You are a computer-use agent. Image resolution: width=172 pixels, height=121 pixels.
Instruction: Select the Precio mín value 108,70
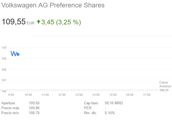point(34,113)
